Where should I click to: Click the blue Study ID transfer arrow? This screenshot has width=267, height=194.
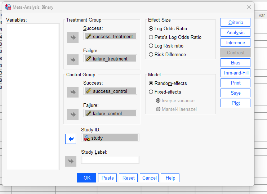[x=71, y=139]
